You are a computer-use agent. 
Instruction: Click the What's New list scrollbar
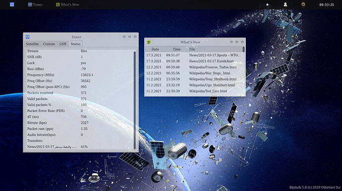tap(243, 49)
